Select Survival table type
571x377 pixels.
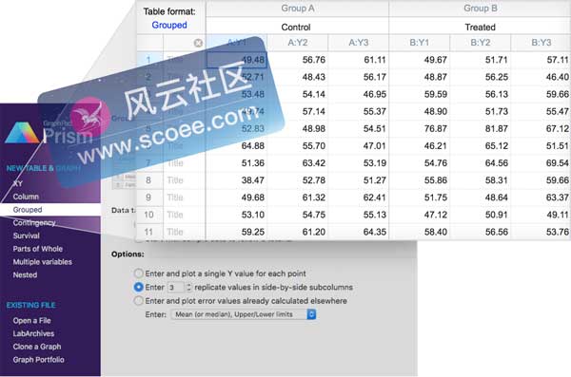(27, 236)
